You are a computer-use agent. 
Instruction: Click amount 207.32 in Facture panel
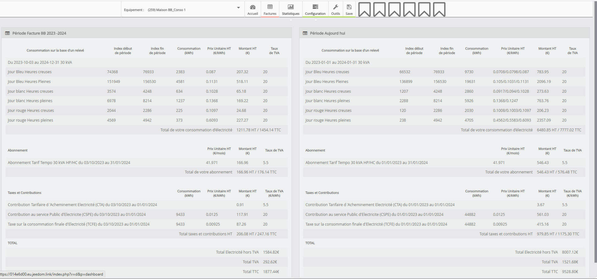click(242, 72)
